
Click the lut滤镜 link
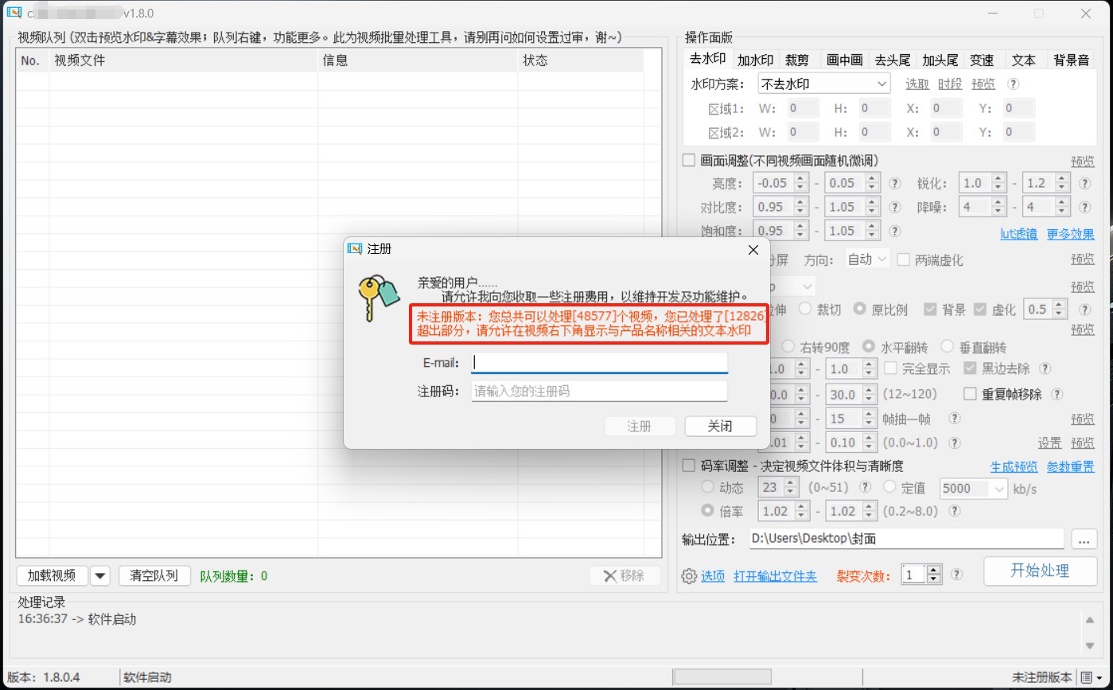[1019, 234]
